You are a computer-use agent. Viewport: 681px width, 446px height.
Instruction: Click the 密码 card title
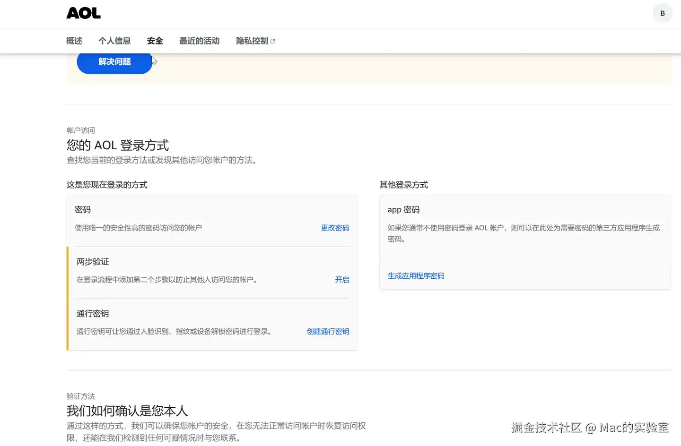pos(83,210)
